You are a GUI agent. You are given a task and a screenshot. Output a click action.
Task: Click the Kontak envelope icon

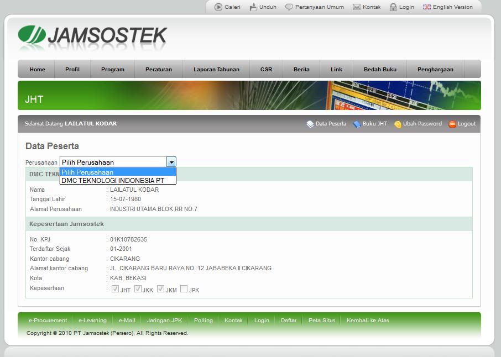[x=357, y=7]
